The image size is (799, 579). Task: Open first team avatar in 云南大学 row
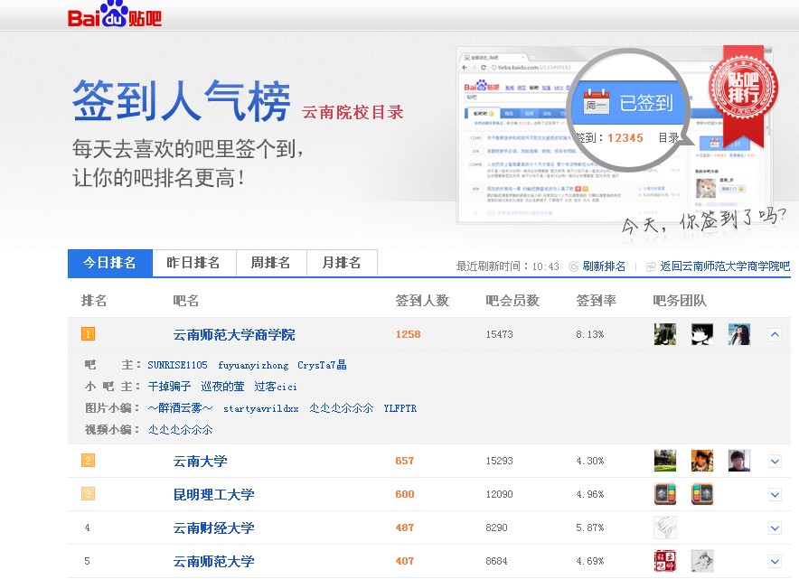click(x=665, y=461)
